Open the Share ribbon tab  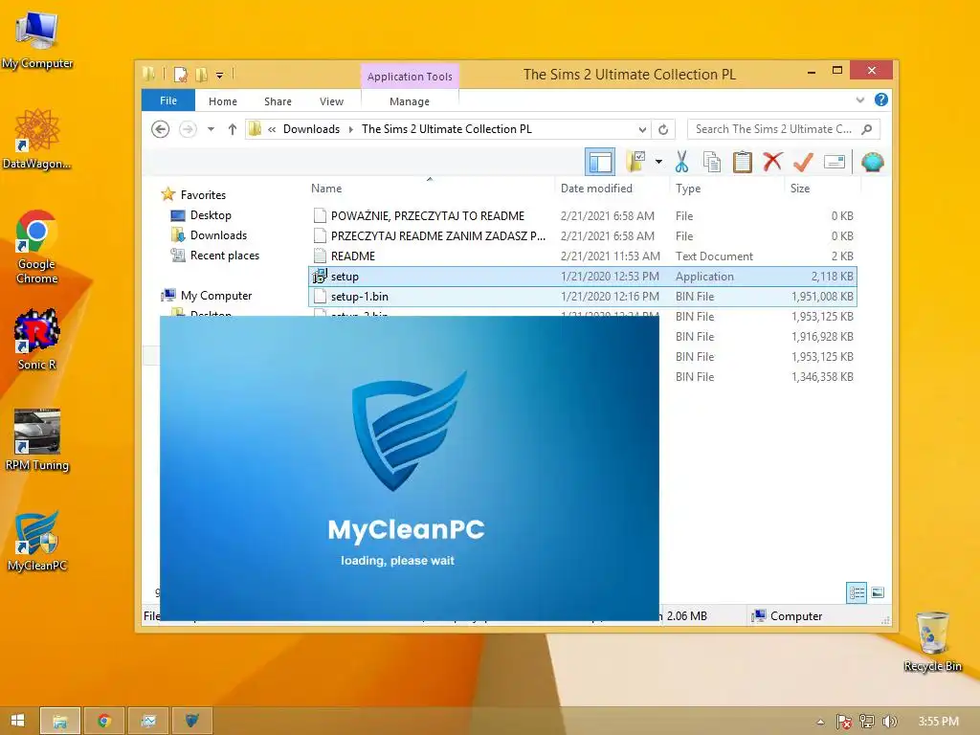pyautogui.click(x=278, y=101)
